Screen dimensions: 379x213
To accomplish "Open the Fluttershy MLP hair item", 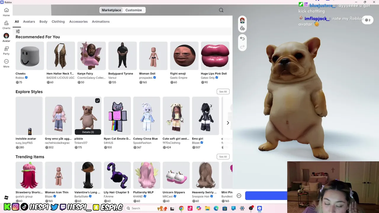I will click(x=147, y=175).
